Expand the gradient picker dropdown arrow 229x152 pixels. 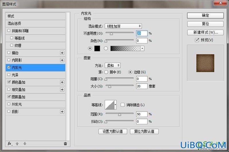(x=142, y=48)
